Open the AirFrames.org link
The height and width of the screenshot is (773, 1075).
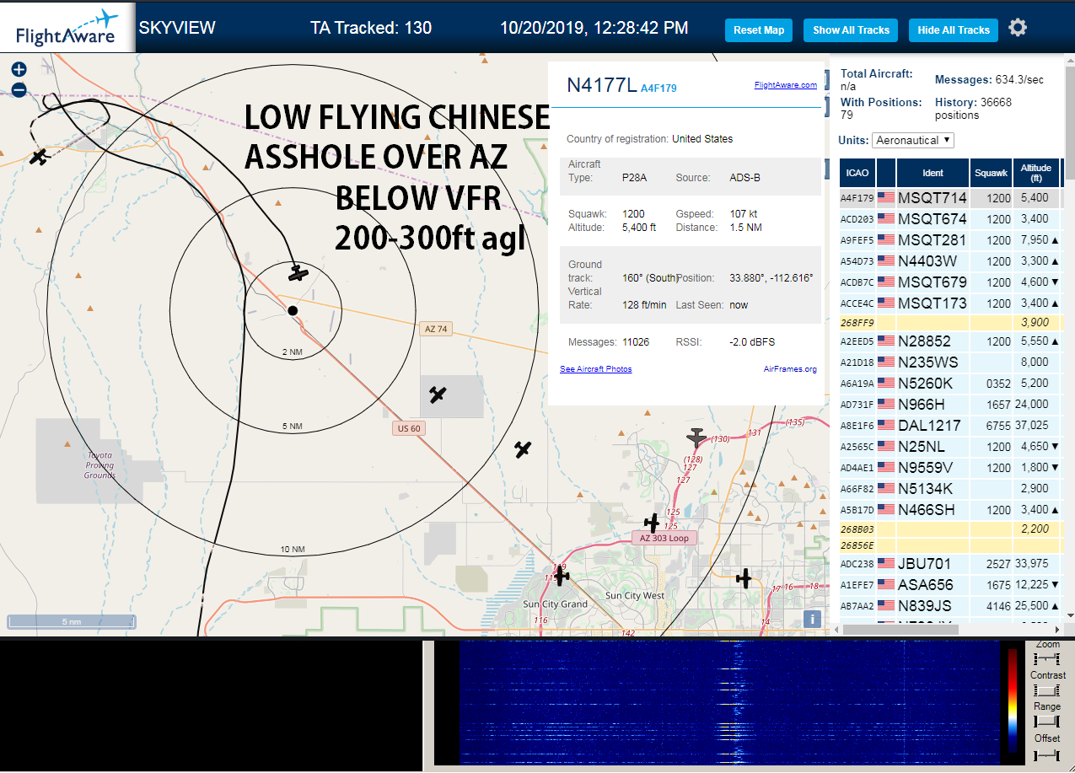[790, 368]
